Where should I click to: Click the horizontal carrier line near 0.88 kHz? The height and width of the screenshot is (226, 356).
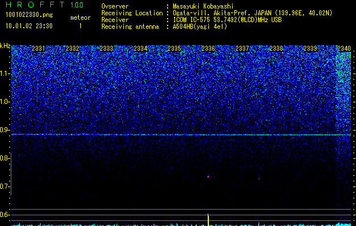coord(181,134)
